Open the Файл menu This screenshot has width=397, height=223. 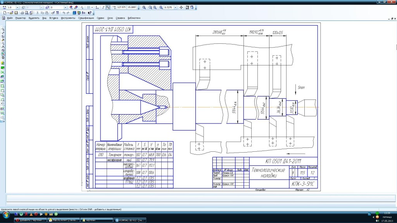tap(10, 18)
